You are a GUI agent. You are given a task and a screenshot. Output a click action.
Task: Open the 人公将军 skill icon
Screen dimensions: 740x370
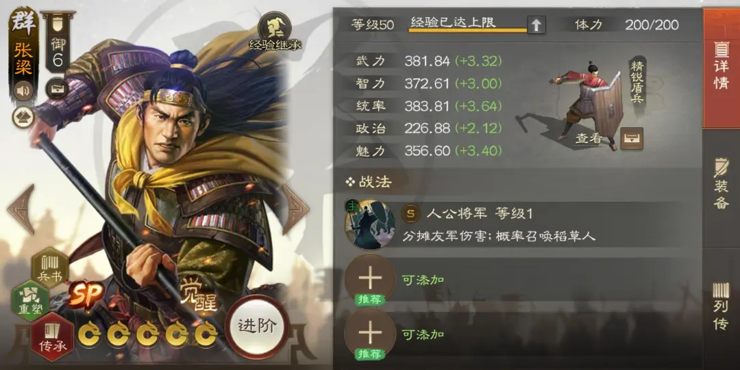pyautogui.click(x=370, y=224)
